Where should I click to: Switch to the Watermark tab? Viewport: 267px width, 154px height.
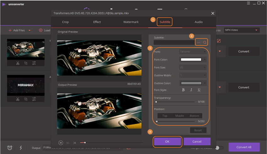[131, 22]
